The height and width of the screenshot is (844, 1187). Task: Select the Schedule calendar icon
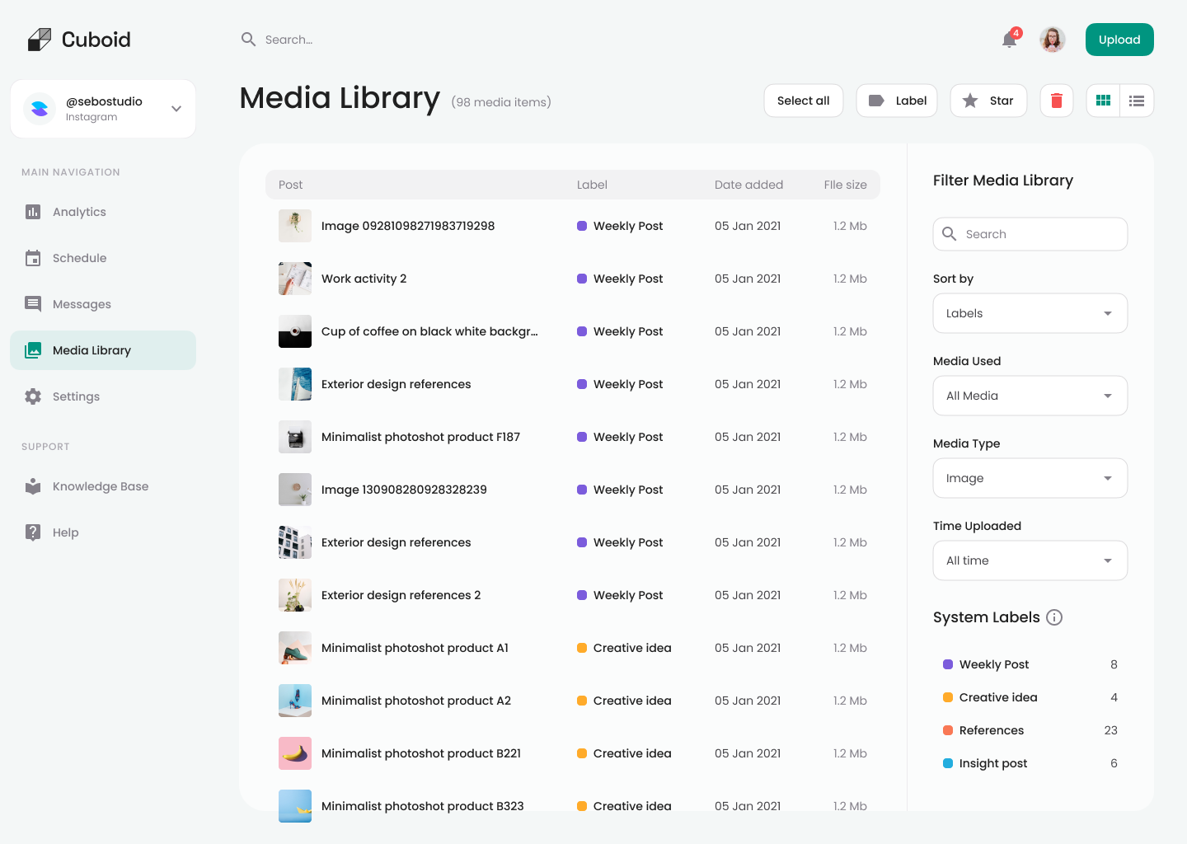pyautogui.click(x=33, y=258)
